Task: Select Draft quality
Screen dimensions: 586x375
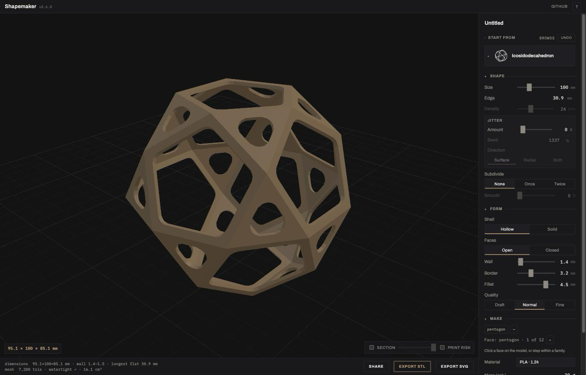Action: [x=500, y=305]
